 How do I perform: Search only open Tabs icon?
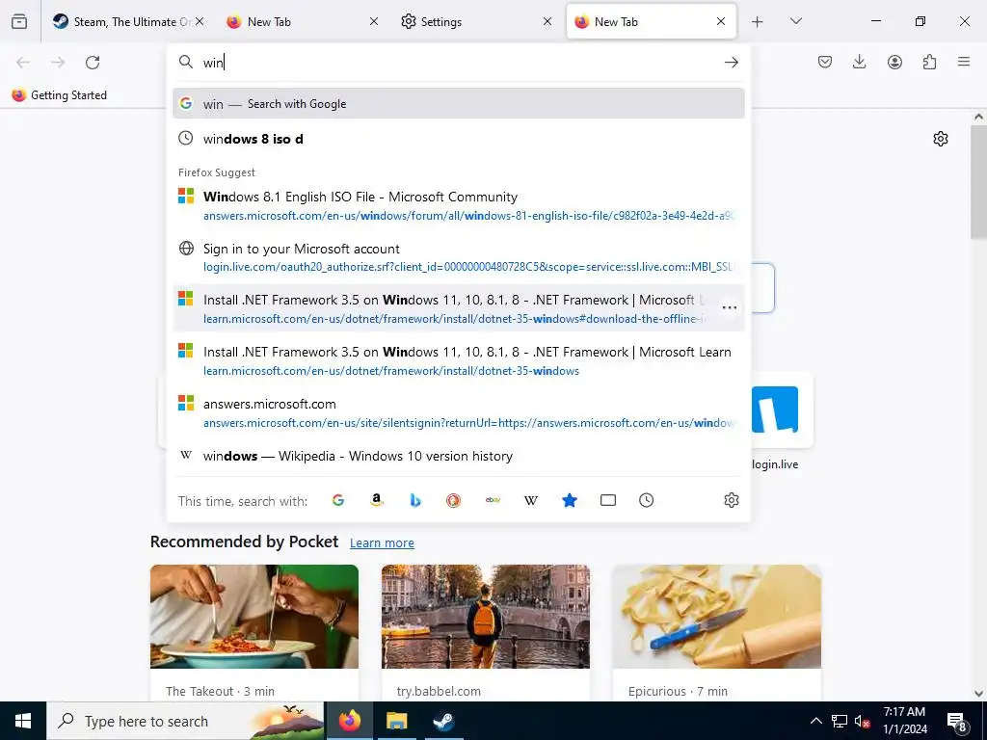coord(608,500)
